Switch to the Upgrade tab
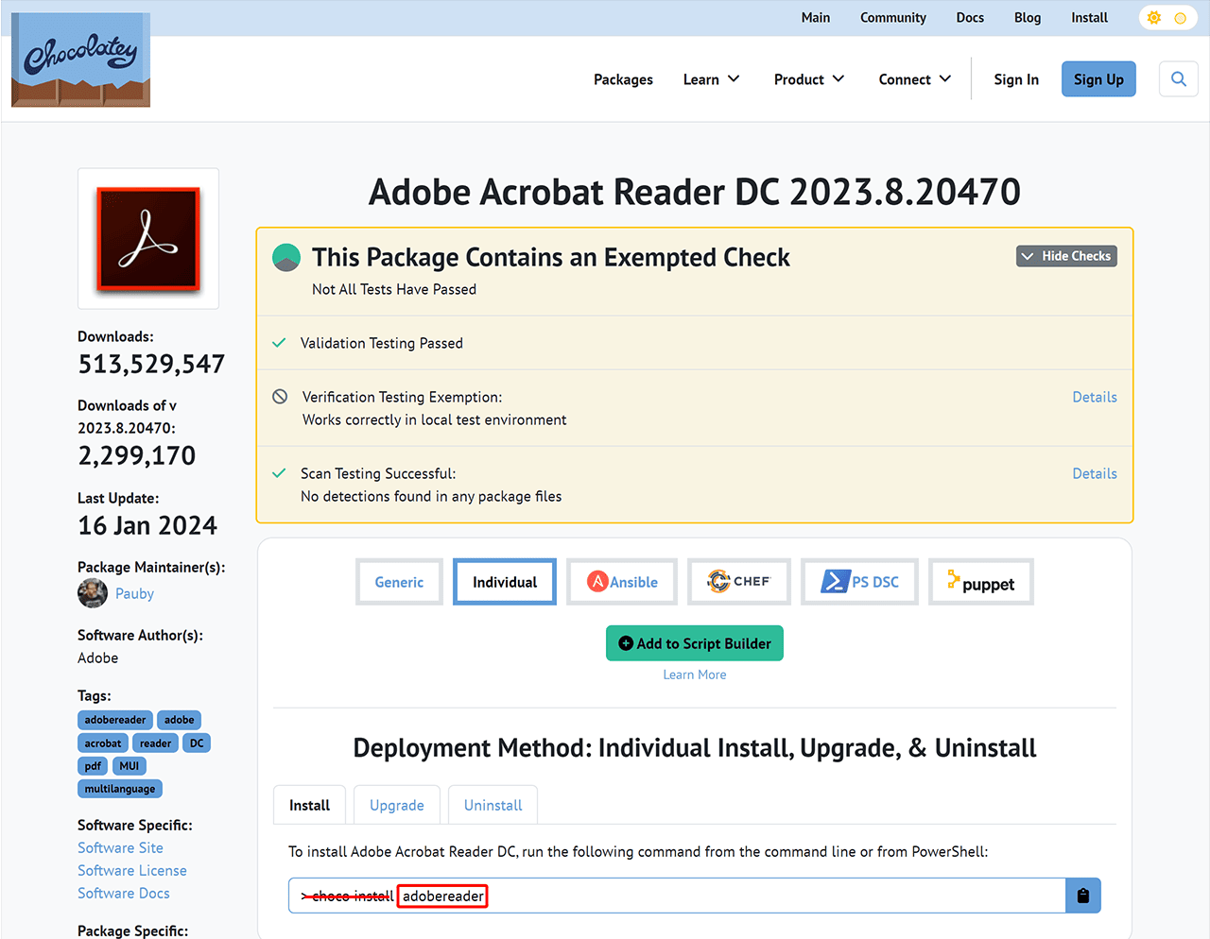The height and width of the screenshot is (939, 1210). coord(397,805)
